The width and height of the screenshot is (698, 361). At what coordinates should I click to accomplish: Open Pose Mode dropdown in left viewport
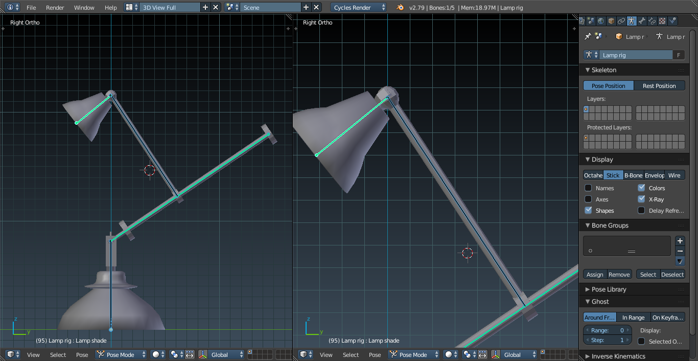point(121,354)
